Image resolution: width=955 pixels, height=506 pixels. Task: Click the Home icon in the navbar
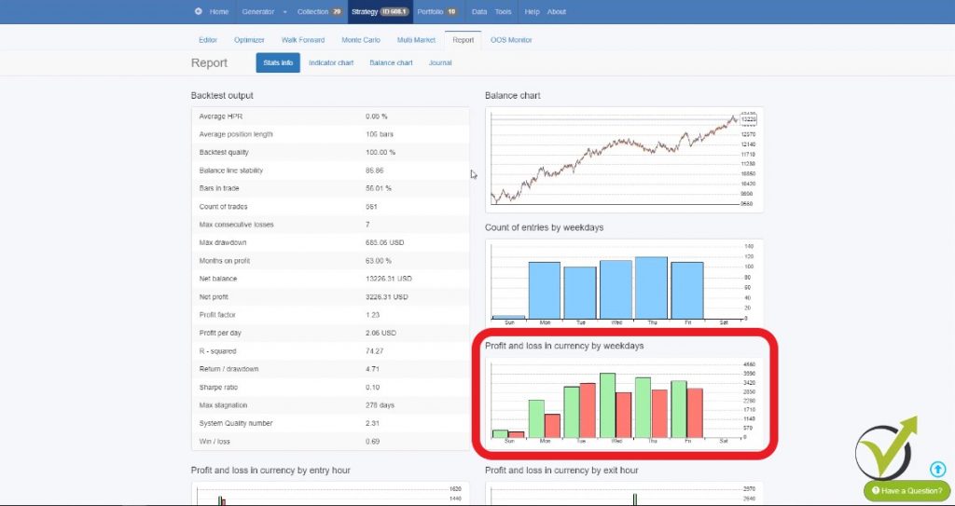tap(198, 11)
